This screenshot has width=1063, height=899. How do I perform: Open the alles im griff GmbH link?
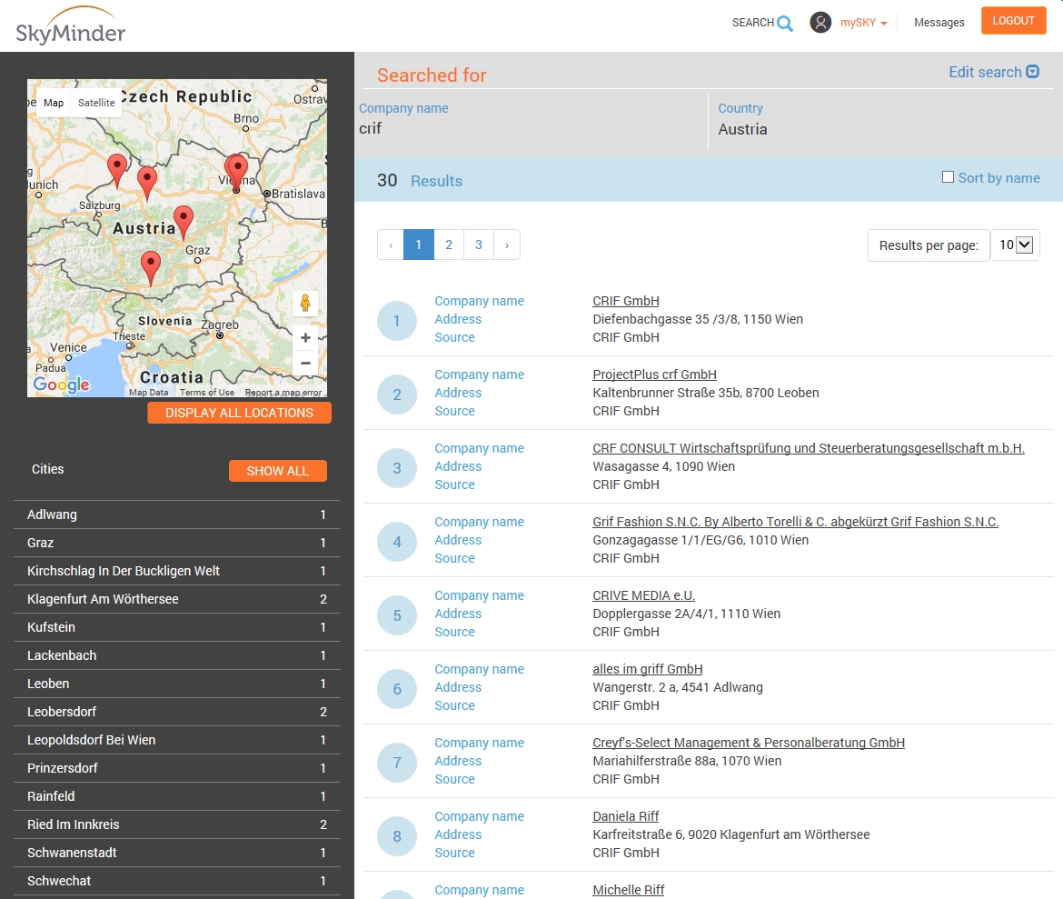tap(648, 669)
